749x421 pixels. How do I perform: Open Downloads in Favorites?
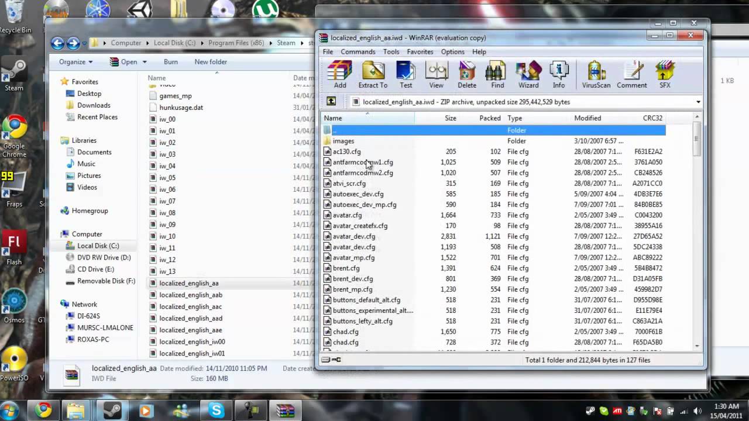[x=94, y=105]
